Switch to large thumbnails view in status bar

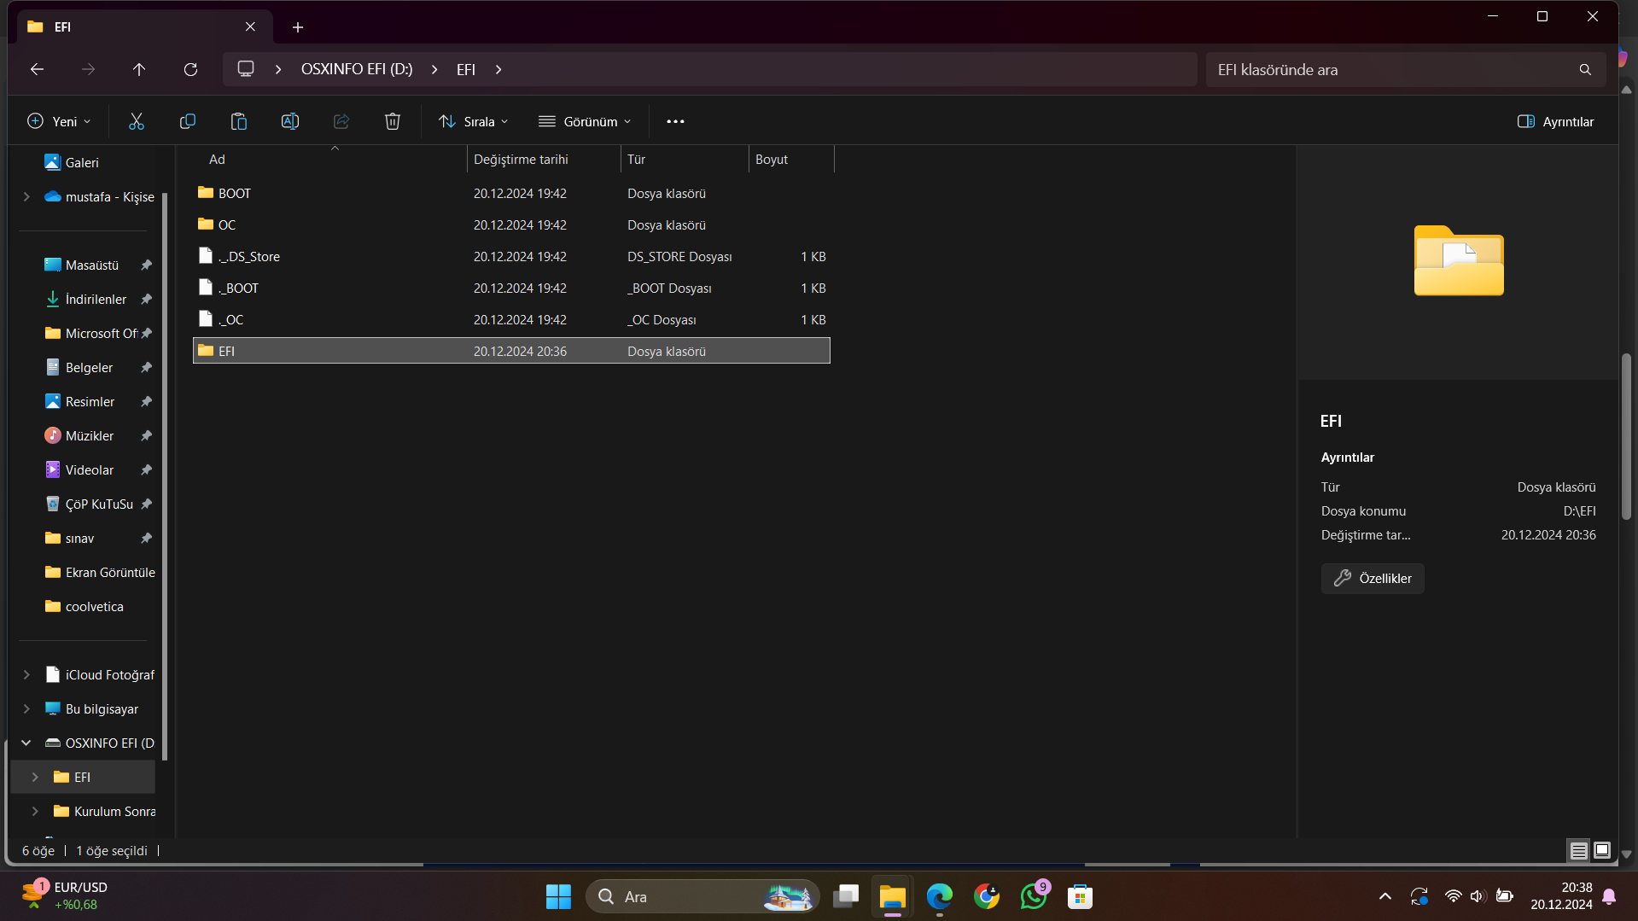pyautogui.click(x=1602, y=850)
